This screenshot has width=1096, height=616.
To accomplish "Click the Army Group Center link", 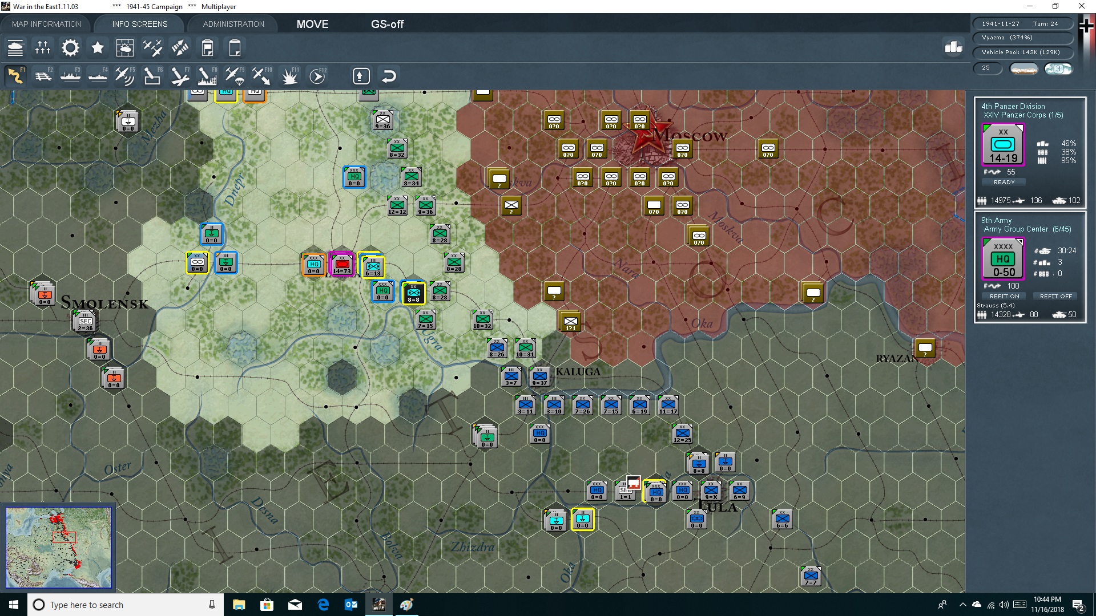I will click(1016, 229).
